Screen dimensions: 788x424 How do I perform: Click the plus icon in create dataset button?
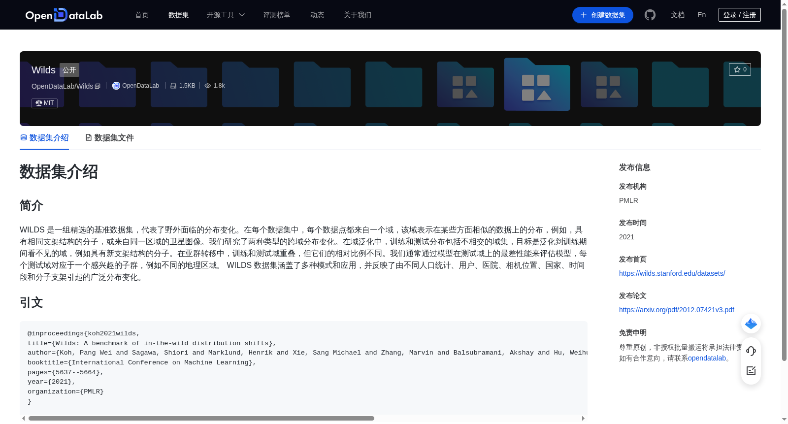pyautogui.click(x=584, y=15)
